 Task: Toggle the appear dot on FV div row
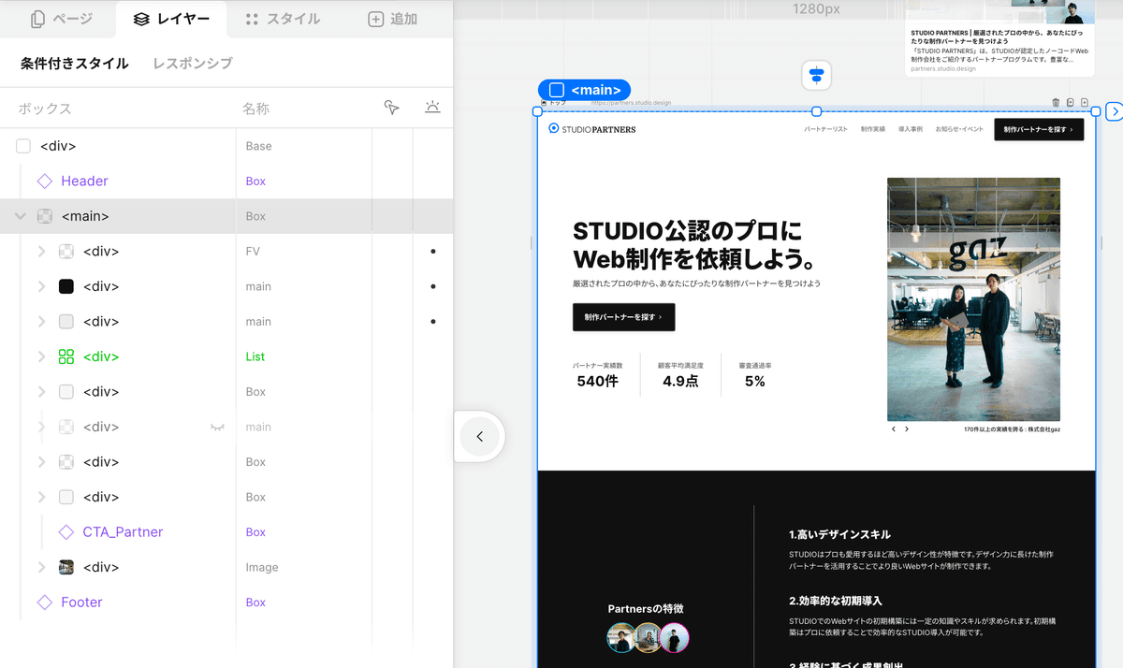432,252
